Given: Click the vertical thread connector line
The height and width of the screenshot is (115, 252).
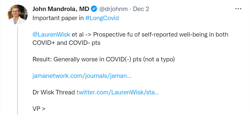Looking at the screenshot, I should [18, 69].
